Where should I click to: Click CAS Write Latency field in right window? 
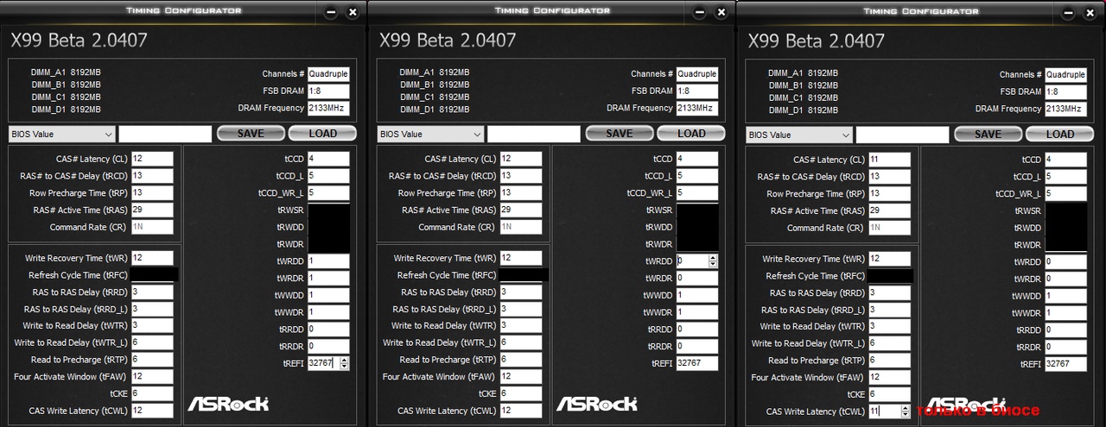(889, 411)
